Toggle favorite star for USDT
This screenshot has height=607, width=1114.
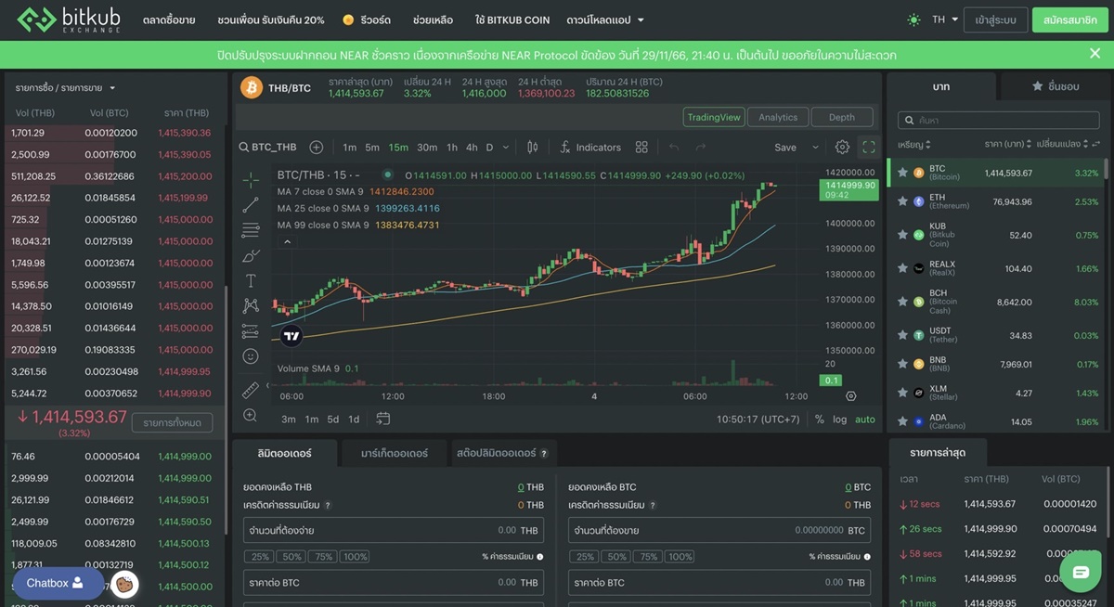click(x=902, y=335)
